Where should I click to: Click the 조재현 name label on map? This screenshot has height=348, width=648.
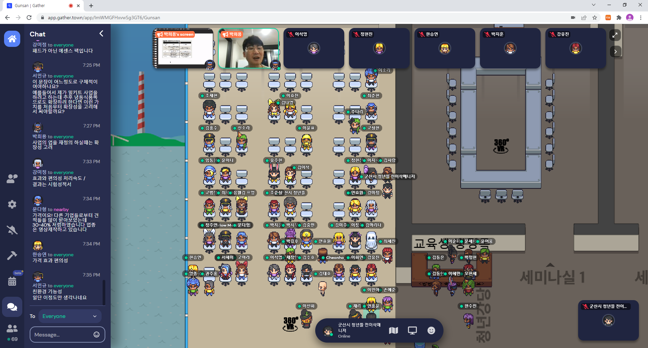(x=209, y=96)
